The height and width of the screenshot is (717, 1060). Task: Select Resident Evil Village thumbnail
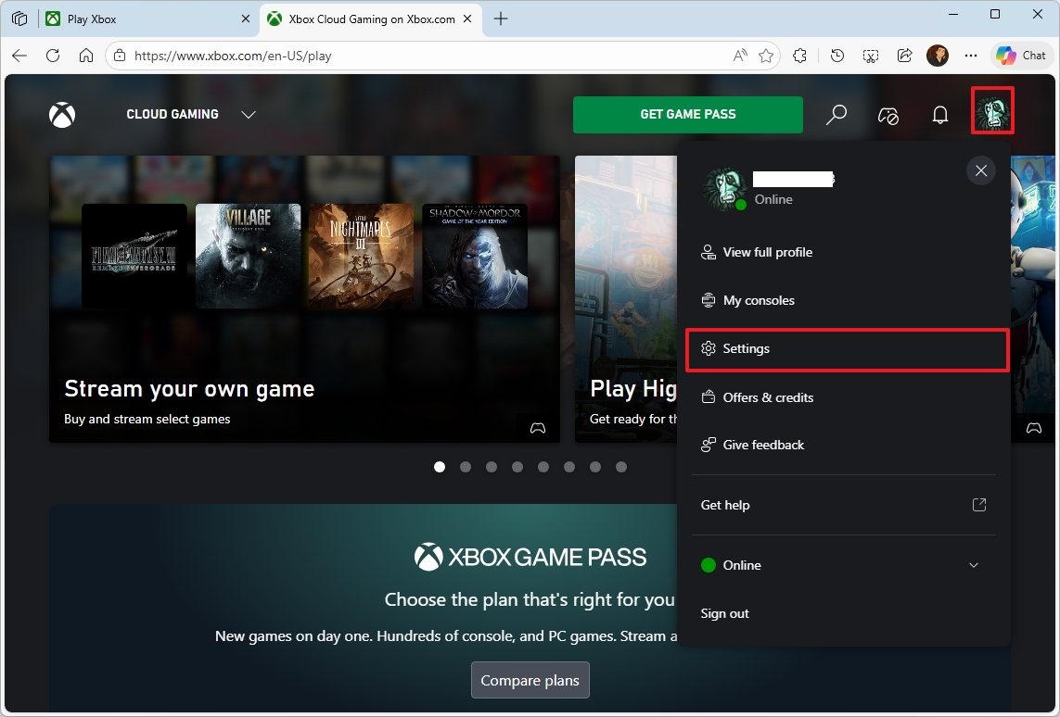point(249,257)
